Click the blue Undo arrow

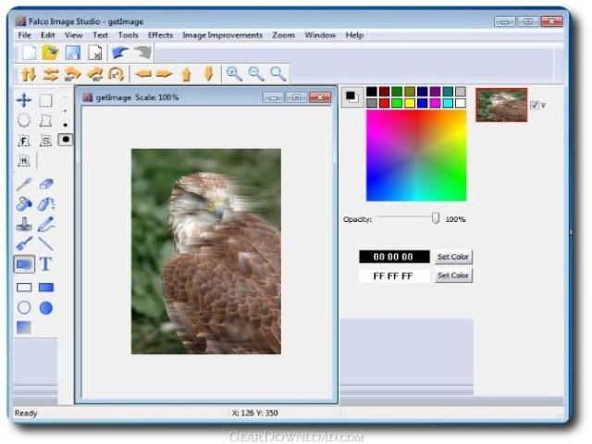tap(120, 53)
